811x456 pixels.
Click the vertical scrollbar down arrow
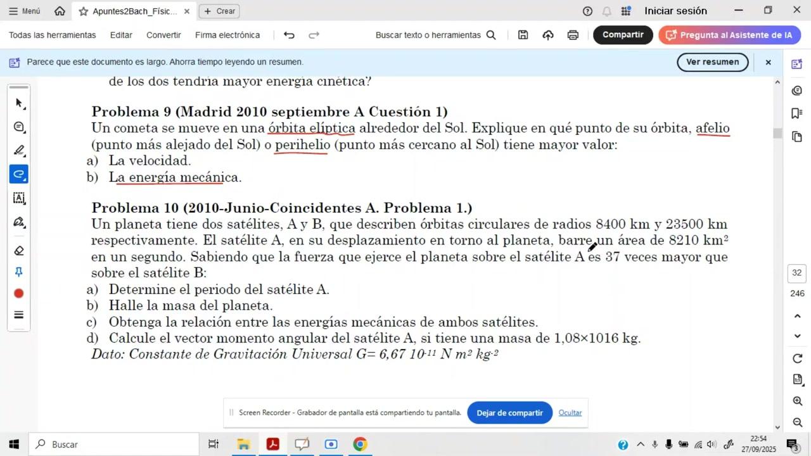click(x=777, y=427)
